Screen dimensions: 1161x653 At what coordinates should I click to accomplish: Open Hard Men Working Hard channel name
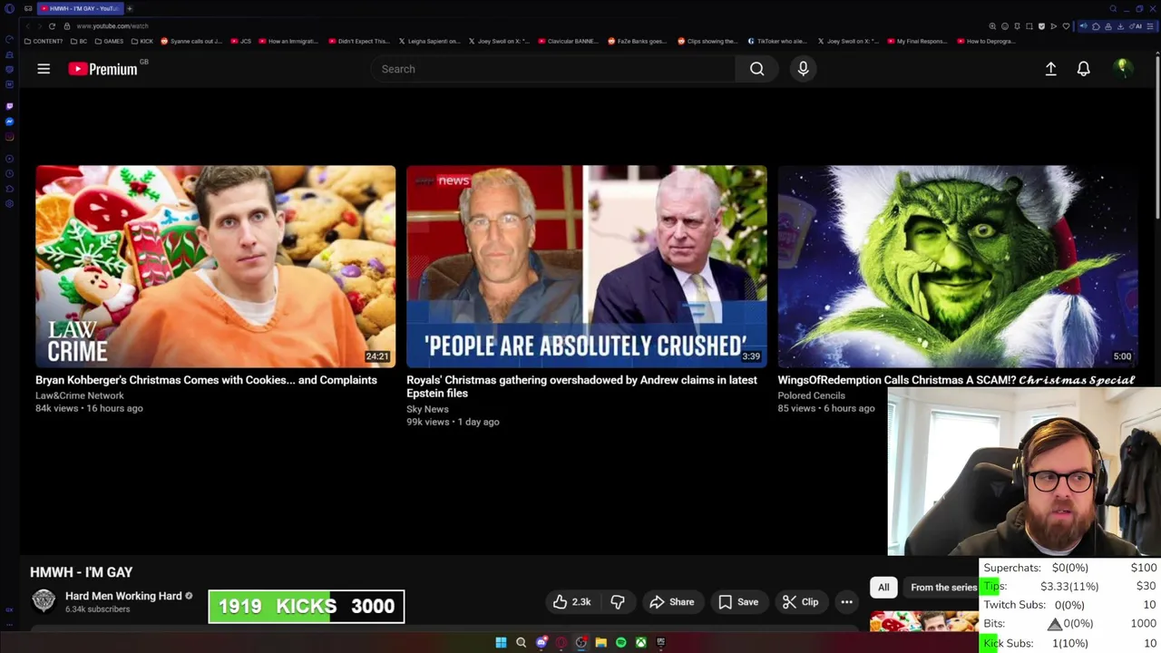click(x=123, y=596)
